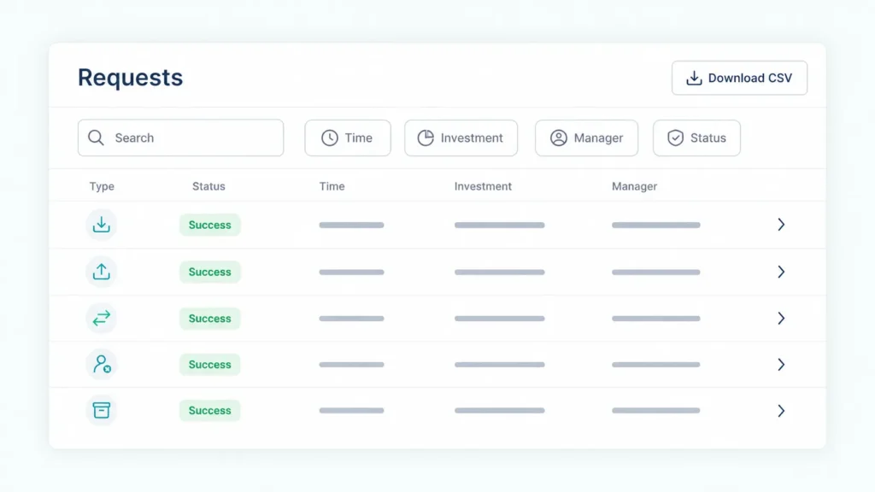
Task: Expand the transfer request row chevron
Action: pos(781,319)
